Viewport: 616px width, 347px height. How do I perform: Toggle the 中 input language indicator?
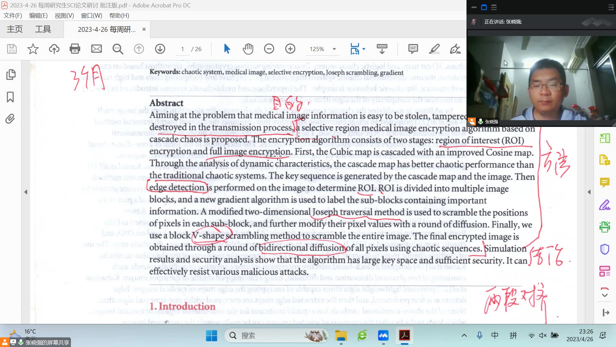[495, 336]
